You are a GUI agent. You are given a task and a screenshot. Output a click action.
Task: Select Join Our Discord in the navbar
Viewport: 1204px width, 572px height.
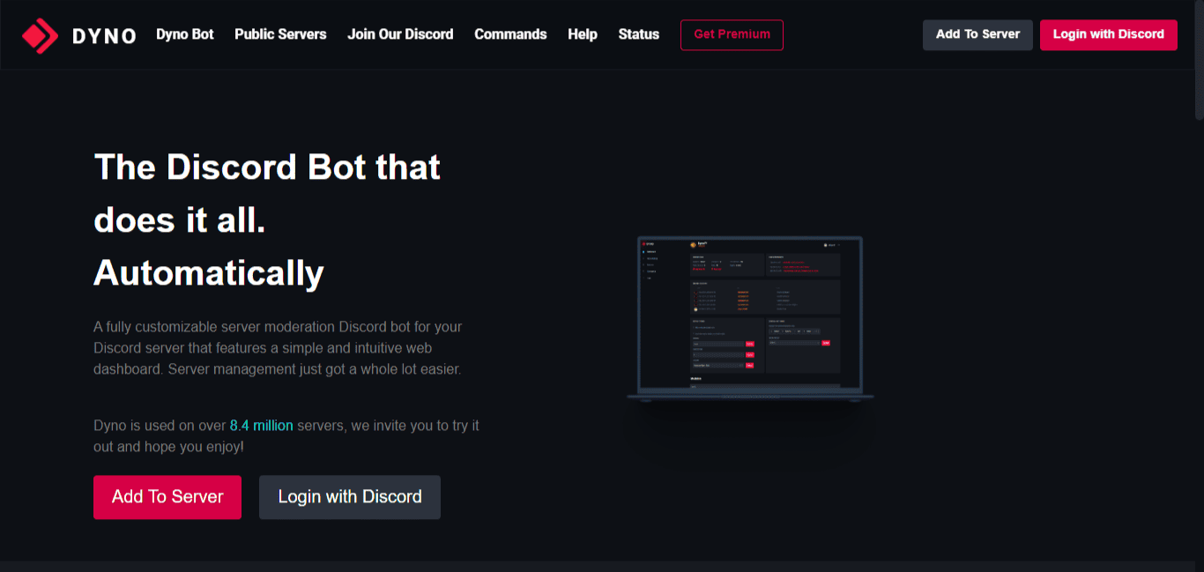coord(400,34)
